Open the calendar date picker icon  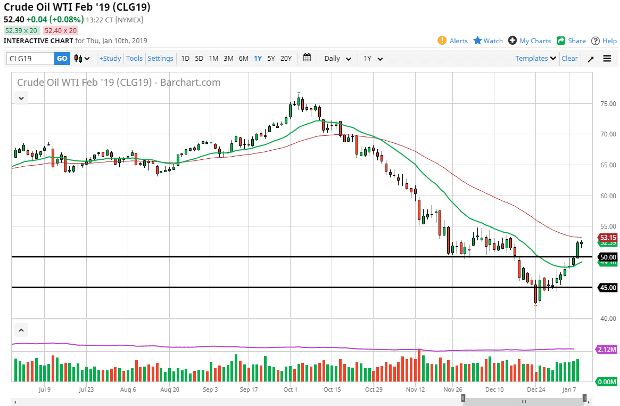tap(307, 59)
